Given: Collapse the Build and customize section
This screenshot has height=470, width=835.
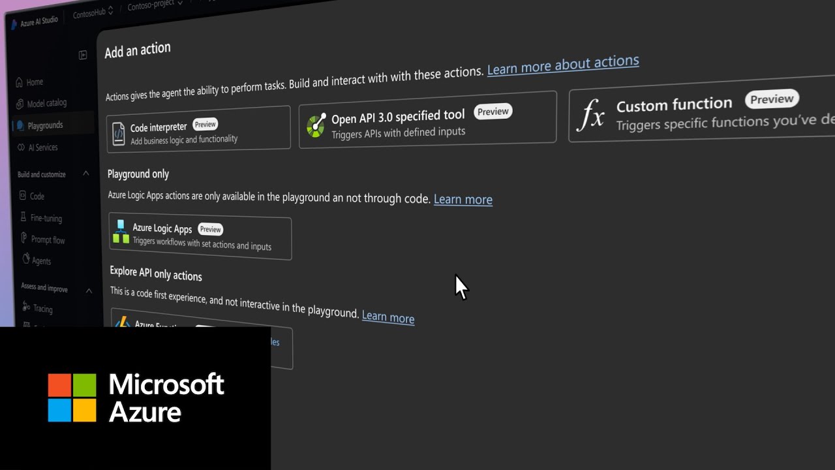Looking at the screenshot, I should pos(86,174).
